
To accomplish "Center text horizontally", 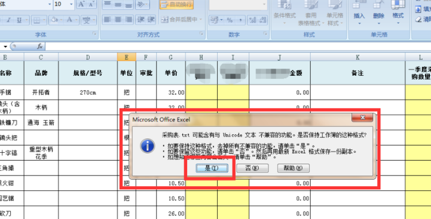I will [x=118, y=20].
